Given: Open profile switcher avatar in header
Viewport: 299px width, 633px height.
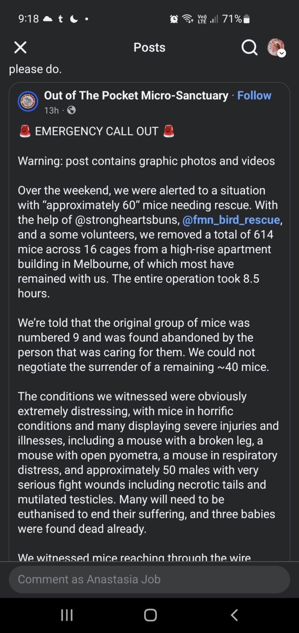Looking at the screenshot, I should pos(276,47).
